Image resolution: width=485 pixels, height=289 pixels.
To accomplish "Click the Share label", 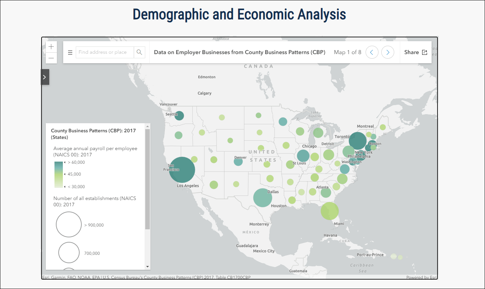I will (411, 52).
